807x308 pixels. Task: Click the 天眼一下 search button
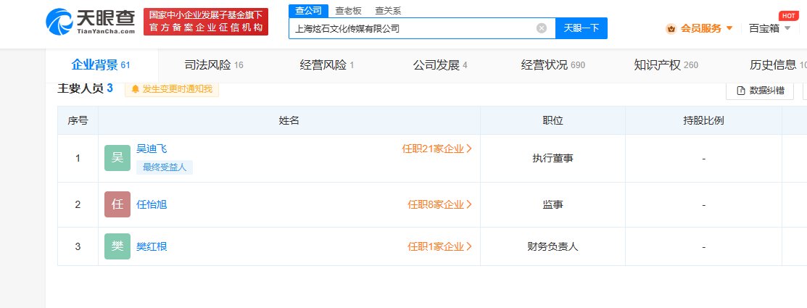point(582,28)
